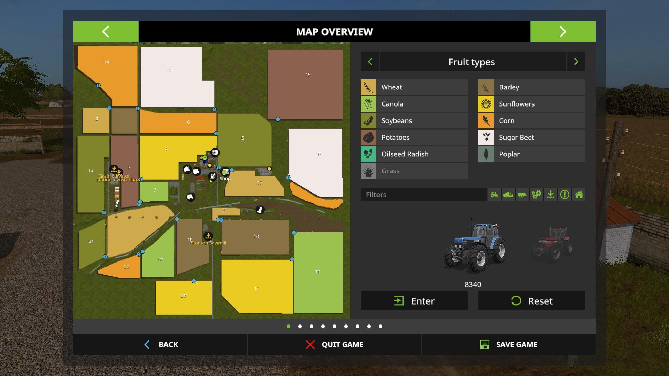
Task: Open previous menu page with left arrow
Action: [106, 32]
